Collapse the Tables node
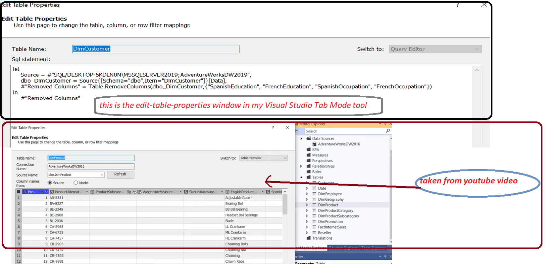This screenshot has width=559, height=264. [301, 177]
